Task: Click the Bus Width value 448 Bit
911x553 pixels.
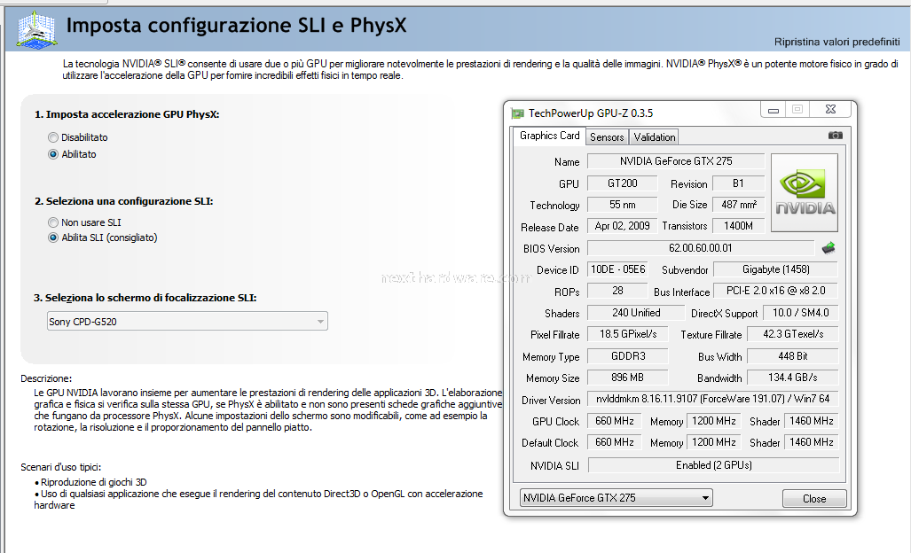Action: coord(793,356)
